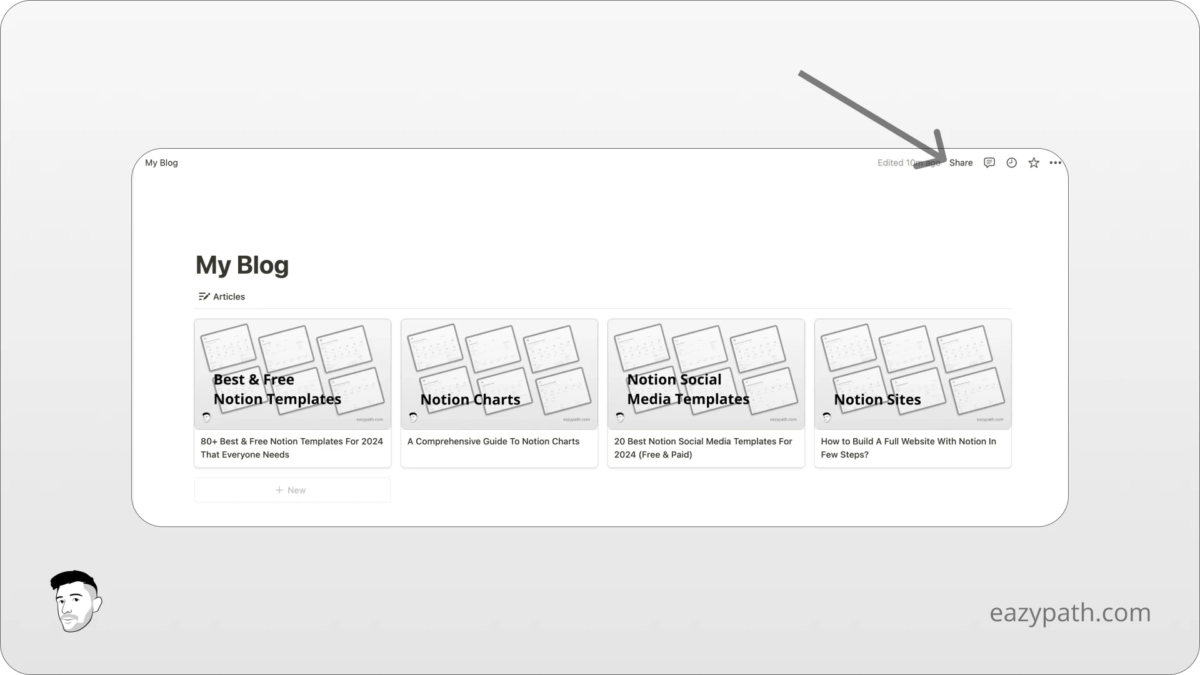Click the history/clock icon

(1012, 162)
